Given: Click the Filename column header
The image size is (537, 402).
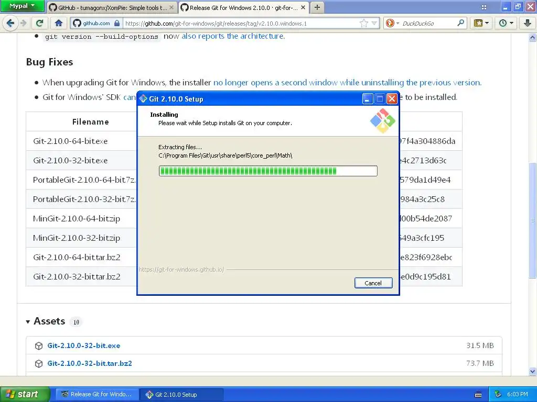Looking at the screenshot, I should click(90, 121).
